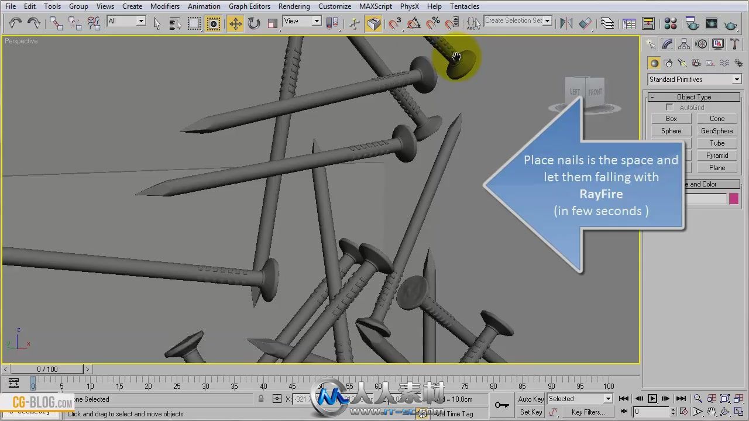Image resolution: width=749 pixels, height=421 pixels.
Task: Switch to the Hierarchy panel tab
Action: click(684, 44)
